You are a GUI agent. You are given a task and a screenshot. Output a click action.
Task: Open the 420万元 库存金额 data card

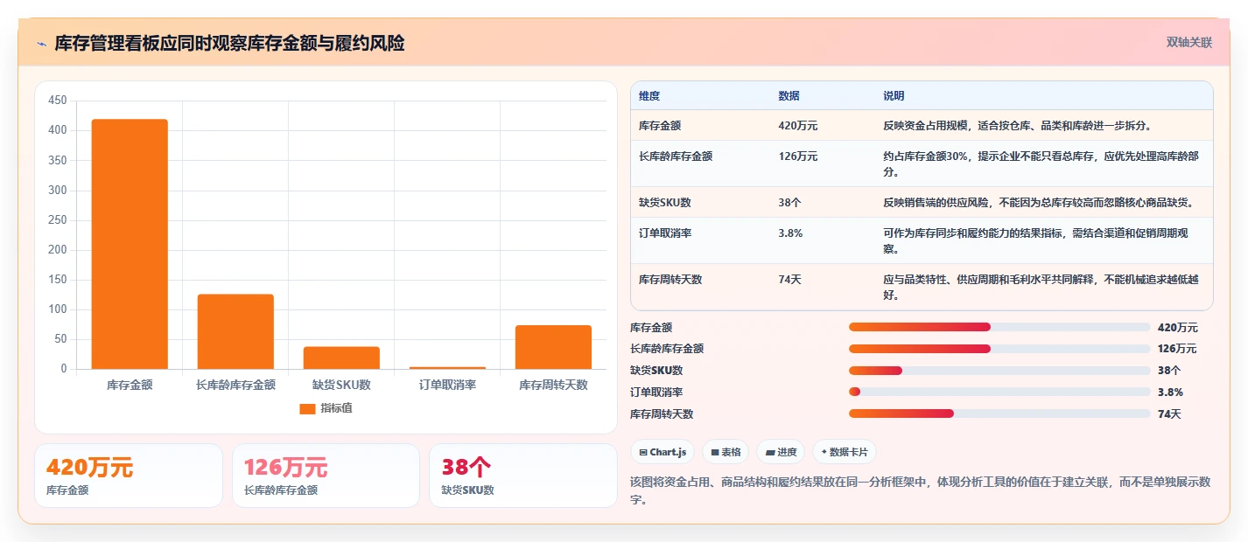coord(129,476)
